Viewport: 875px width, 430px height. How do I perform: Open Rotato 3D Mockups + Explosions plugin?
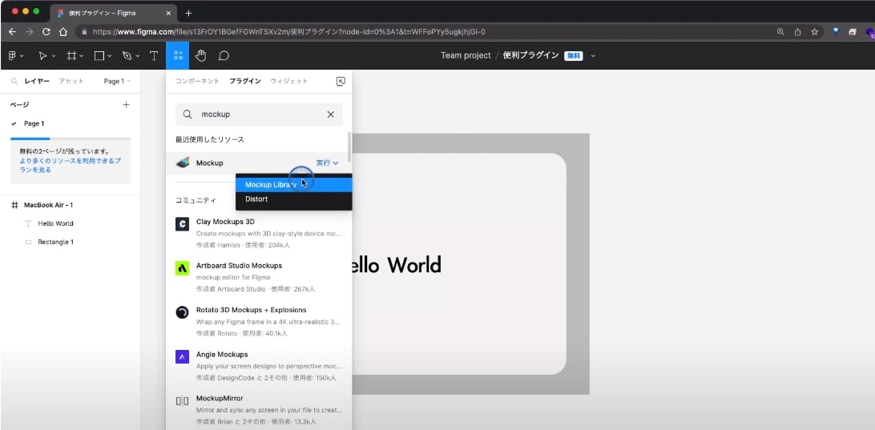[259, 321]
